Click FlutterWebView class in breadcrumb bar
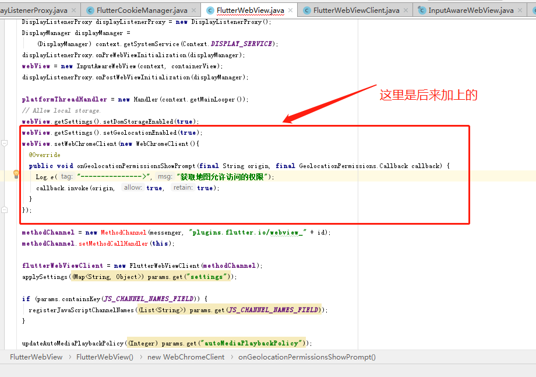536x377 pixels. point(36,357)
